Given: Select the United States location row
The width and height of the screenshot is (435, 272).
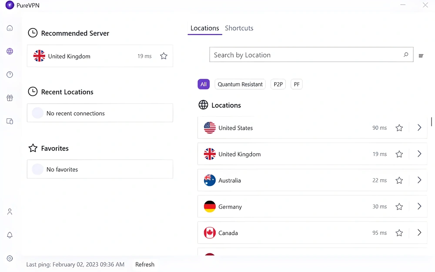Looking at the screenshot, I should 312,128.
